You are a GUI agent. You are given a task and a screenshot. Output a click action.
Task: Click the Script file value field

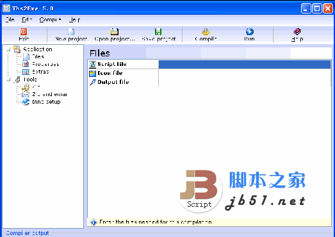pos(245,64)
